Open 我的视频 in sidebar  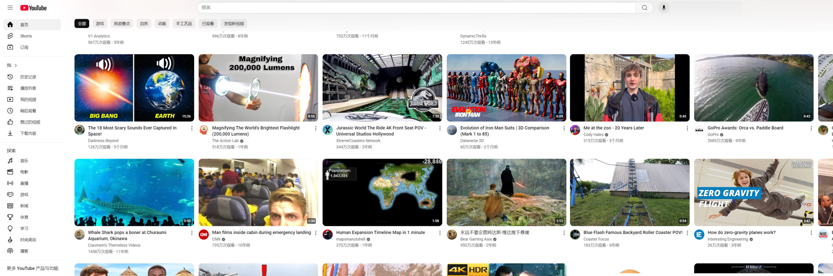coord(32,100)
